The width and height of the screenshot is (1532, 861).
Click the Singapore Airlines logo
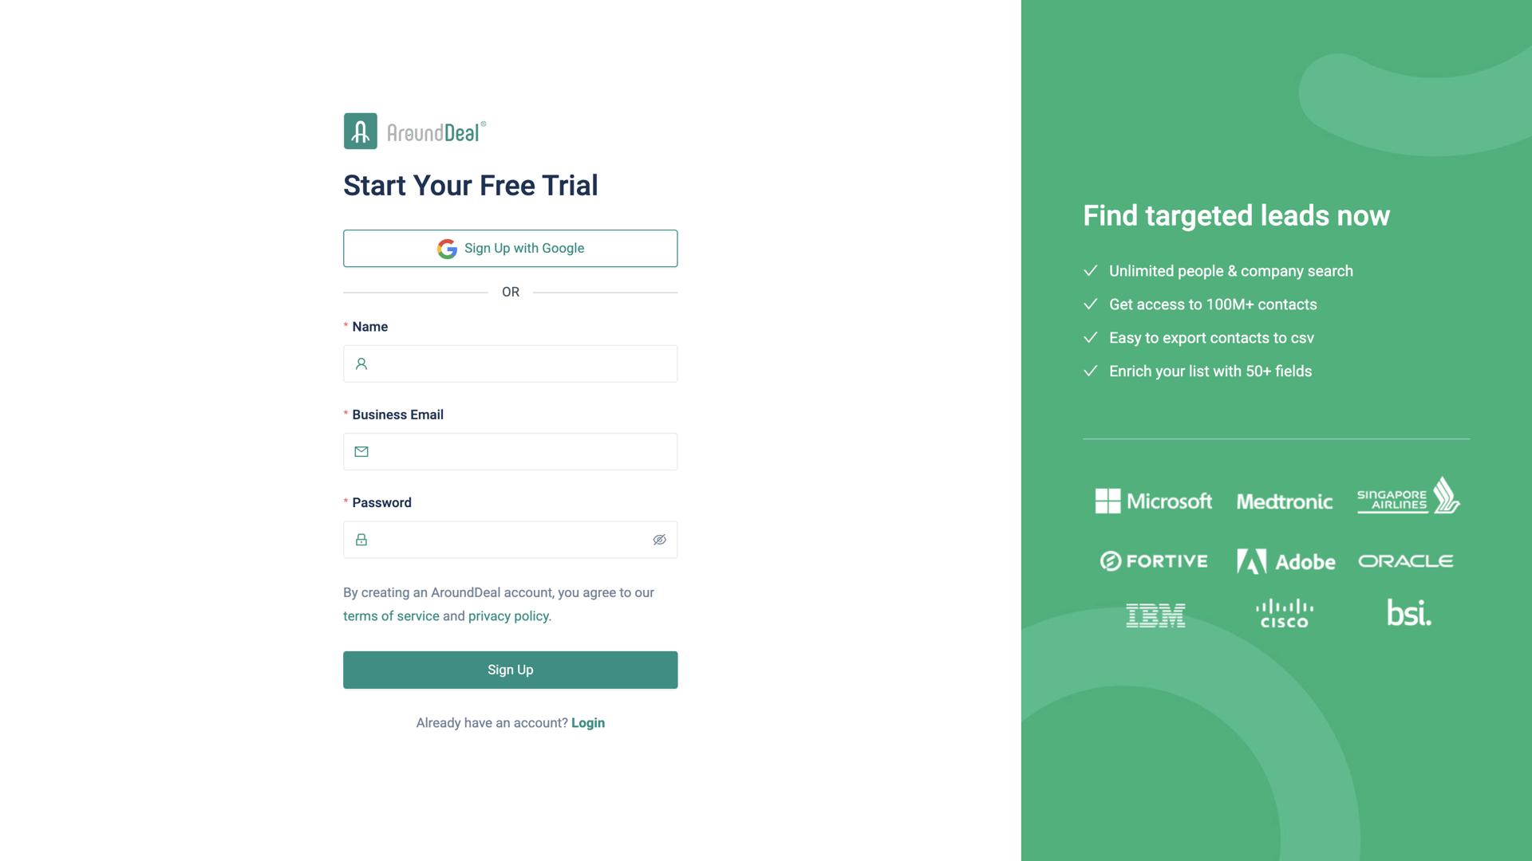coord(1408,497)
